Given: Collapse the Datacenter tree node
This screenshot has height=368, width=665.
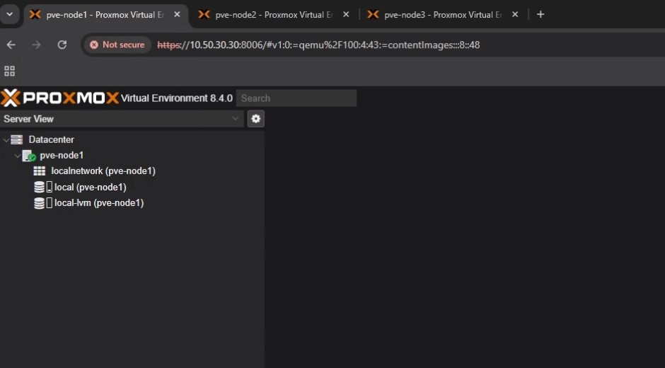Looking at the screenshot, I should click(x=6, y=139).
